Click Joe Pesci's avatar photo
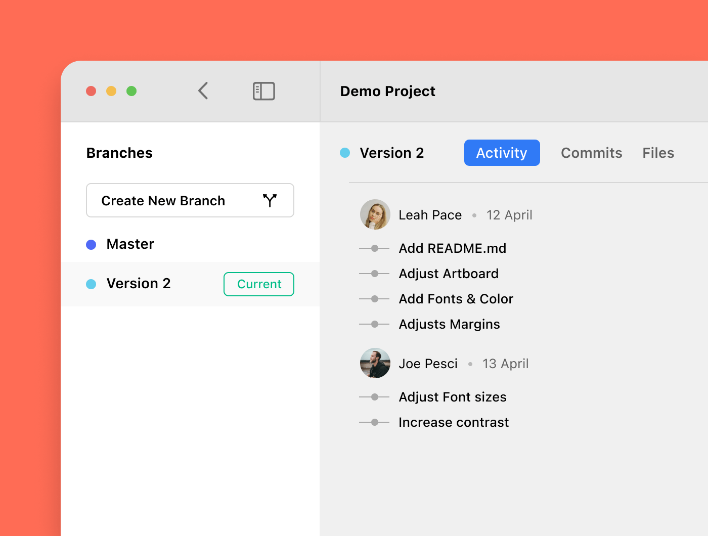Screen dimensions: 708x536 pos(375,363)
